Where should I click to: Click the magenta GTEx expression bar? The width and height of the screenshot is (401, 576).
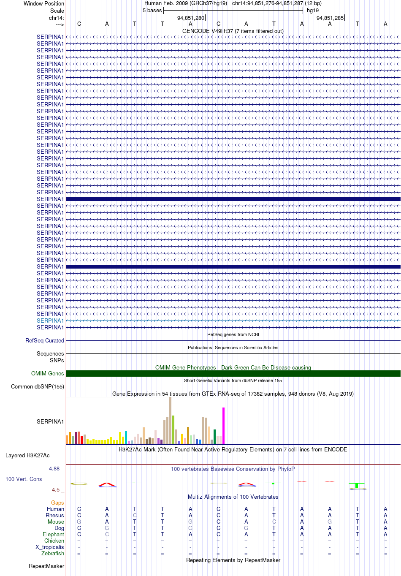[x=223, y=426]
